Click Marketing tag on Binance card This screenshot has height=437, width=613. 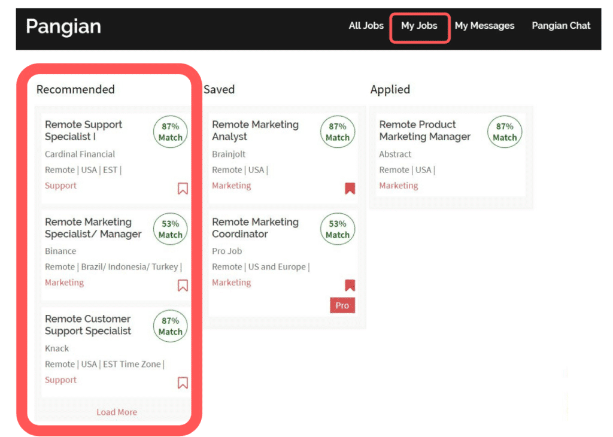[x=64, y=283]
